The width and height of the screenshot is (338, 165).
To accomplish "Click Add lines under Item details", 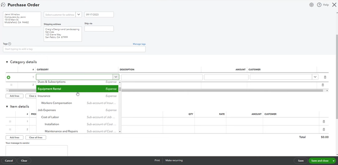I will click(14, 138).
